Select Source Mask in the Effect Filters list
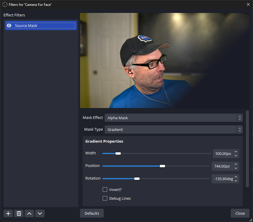 [x=35, y=25]
